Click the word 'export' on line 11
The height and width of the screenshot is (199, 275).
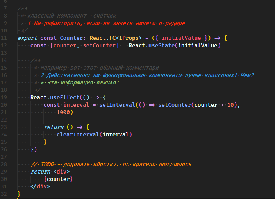[x=27, y=38]
